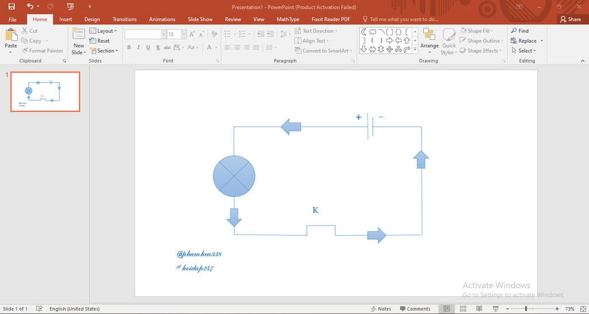Align text right
This screenshot has width=589, height=314.
click(246, 47)
